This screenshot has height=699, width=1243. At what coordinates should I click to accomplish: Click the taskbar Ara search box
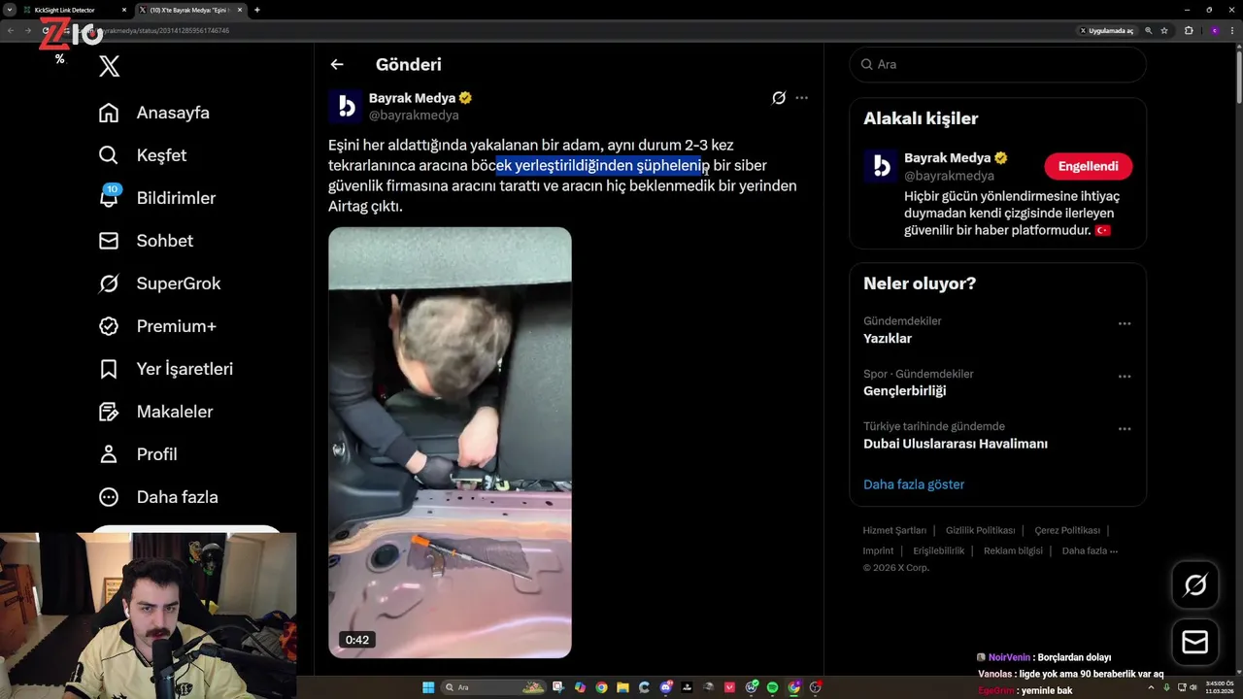[x=493, y=687]
